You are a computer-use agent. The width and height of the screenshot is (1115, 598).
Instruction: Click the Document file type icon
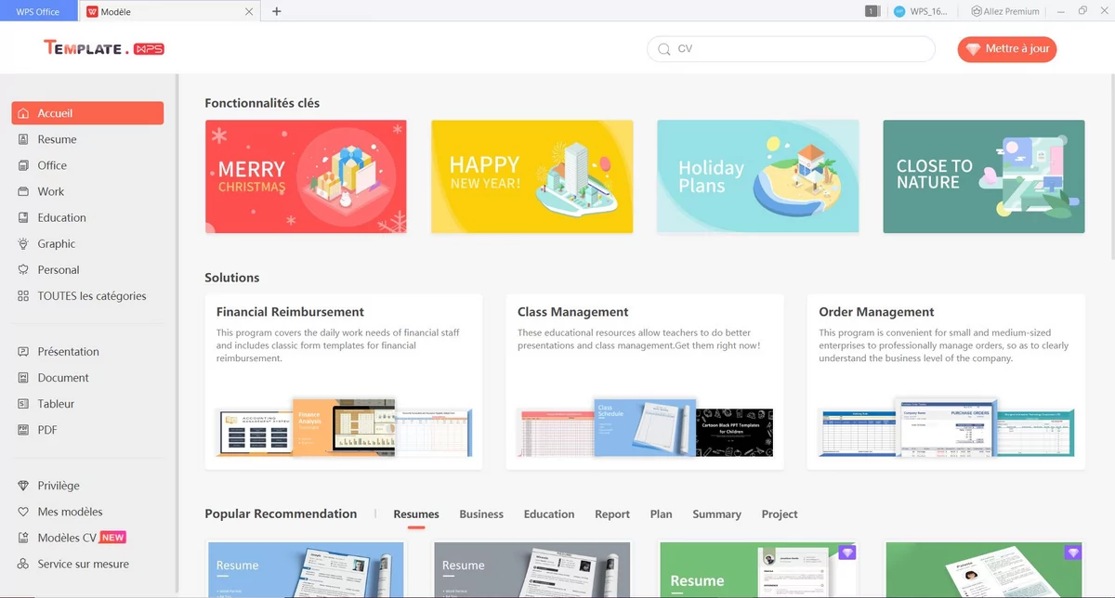point(23,378)
